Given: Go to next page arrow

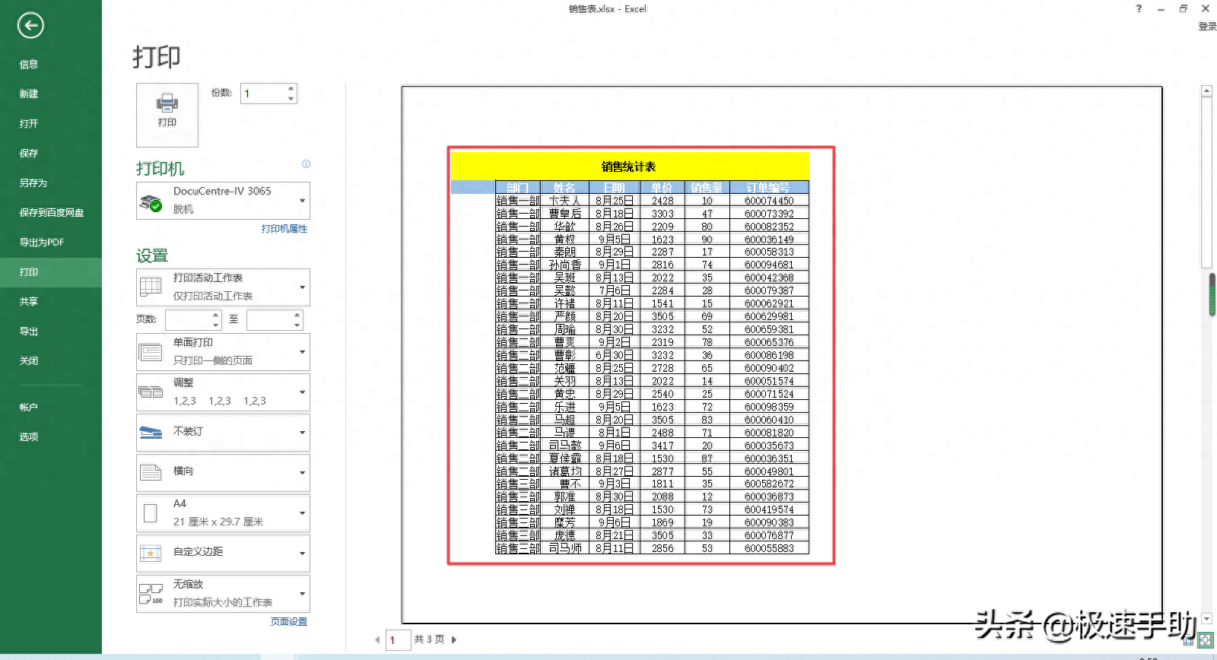Looking at the screenshot, I should click(454, 640).
